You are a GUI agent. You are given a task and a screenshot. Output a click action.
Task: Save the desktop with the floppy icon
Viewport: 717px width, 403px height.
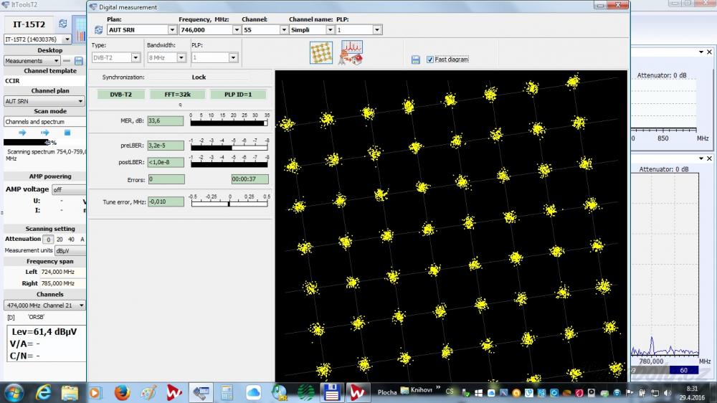coord(79,60)
